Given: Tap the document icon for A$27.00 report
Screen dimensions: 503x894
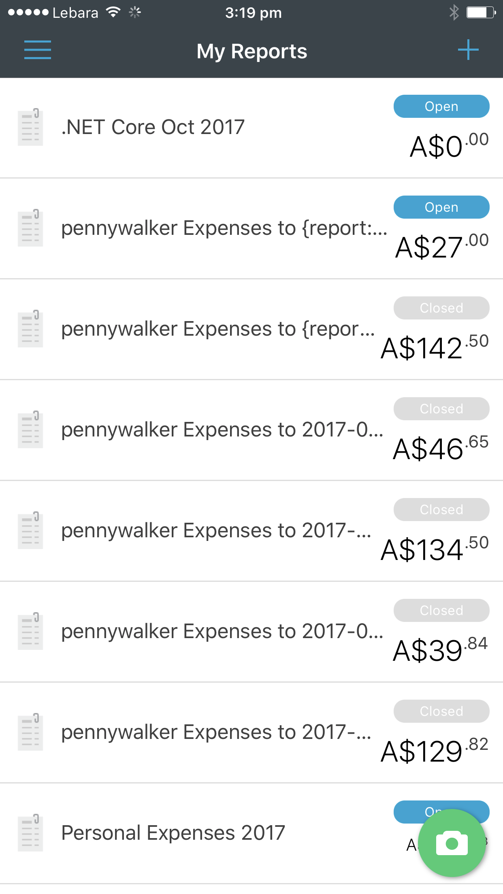Looking at the screenshot, I should (30, 228).
